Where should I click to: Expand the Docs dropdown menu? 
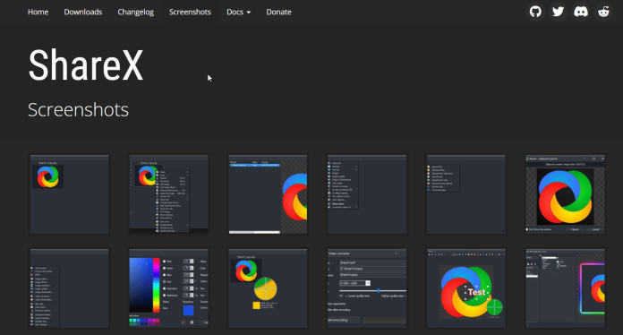tap(238, 12)
